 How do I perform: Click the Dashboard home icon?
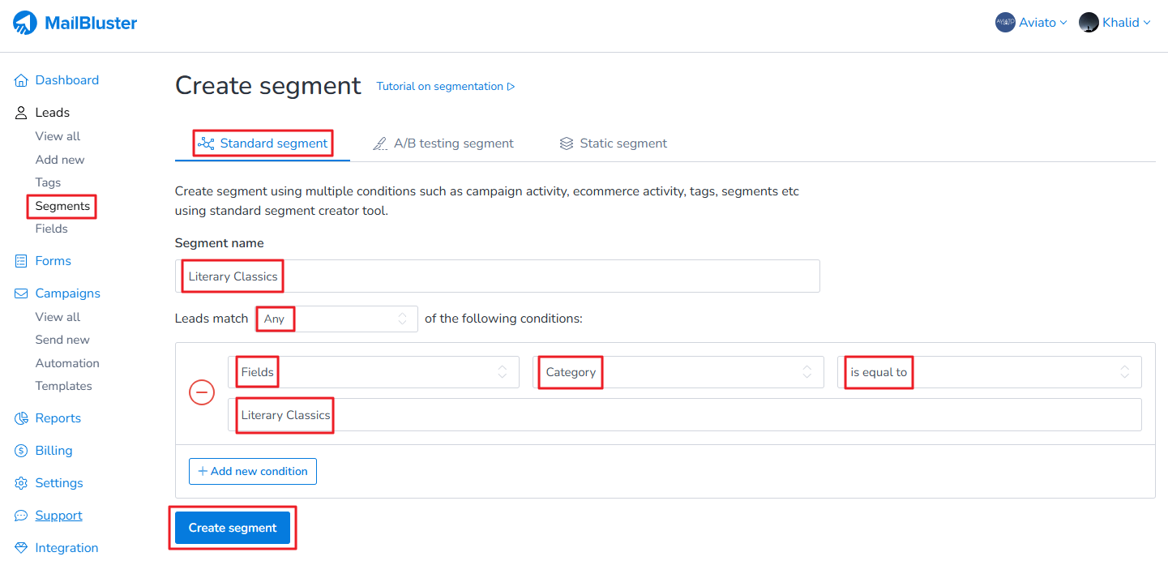point(21,80)
